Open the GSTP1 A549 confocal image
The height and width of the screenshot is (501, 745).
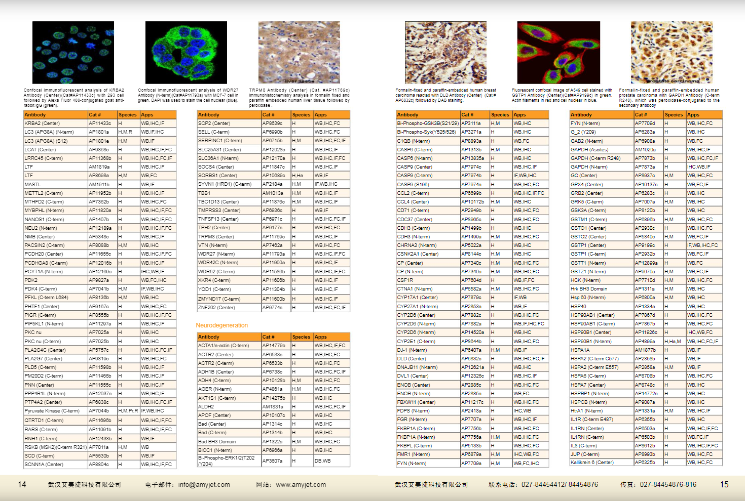pyautogui.click(x=558, y=53)
